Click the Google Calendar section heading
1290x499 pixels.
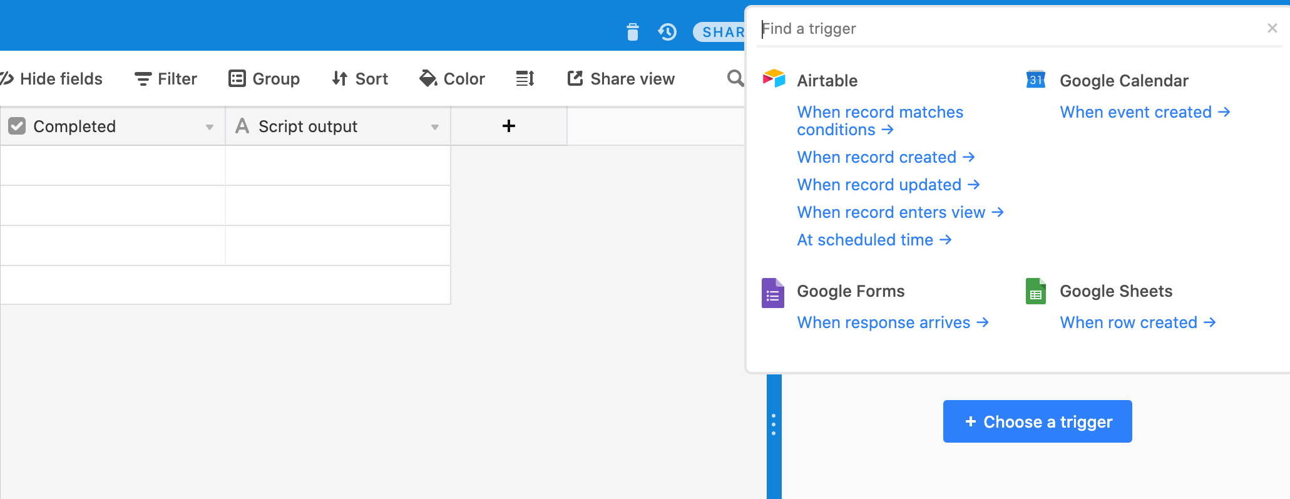tap(1124, 80)
